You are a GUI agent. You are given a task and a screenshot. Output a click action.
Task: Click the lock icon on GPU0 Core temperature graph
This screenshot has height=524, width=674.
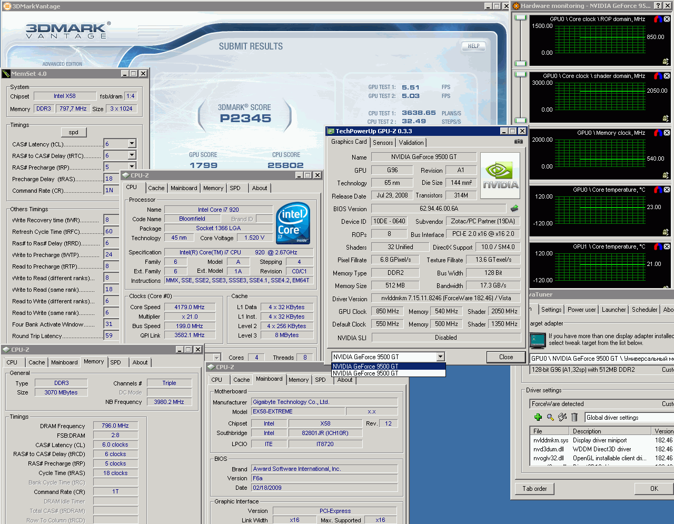coord(666,232)
